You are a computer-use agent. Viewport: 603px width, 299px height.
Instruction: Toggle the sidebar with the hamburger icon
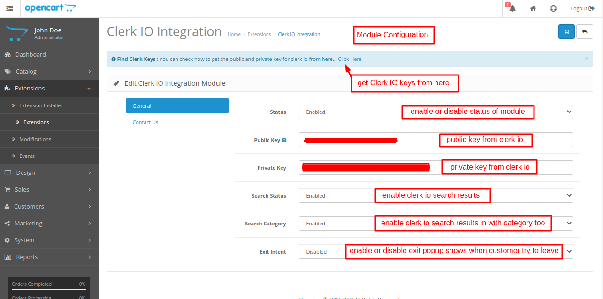pos(9,8)
